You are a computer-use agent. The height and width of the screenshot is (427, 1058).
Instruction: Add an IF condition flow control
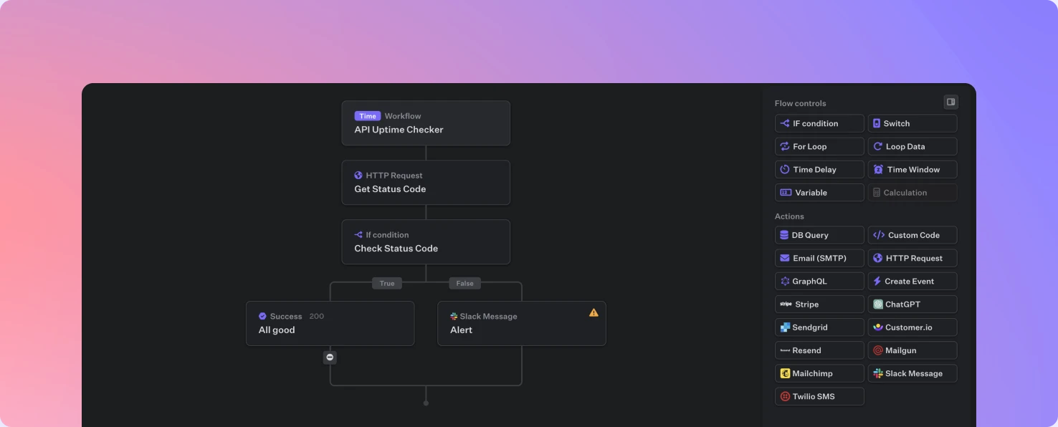(819, 123)
